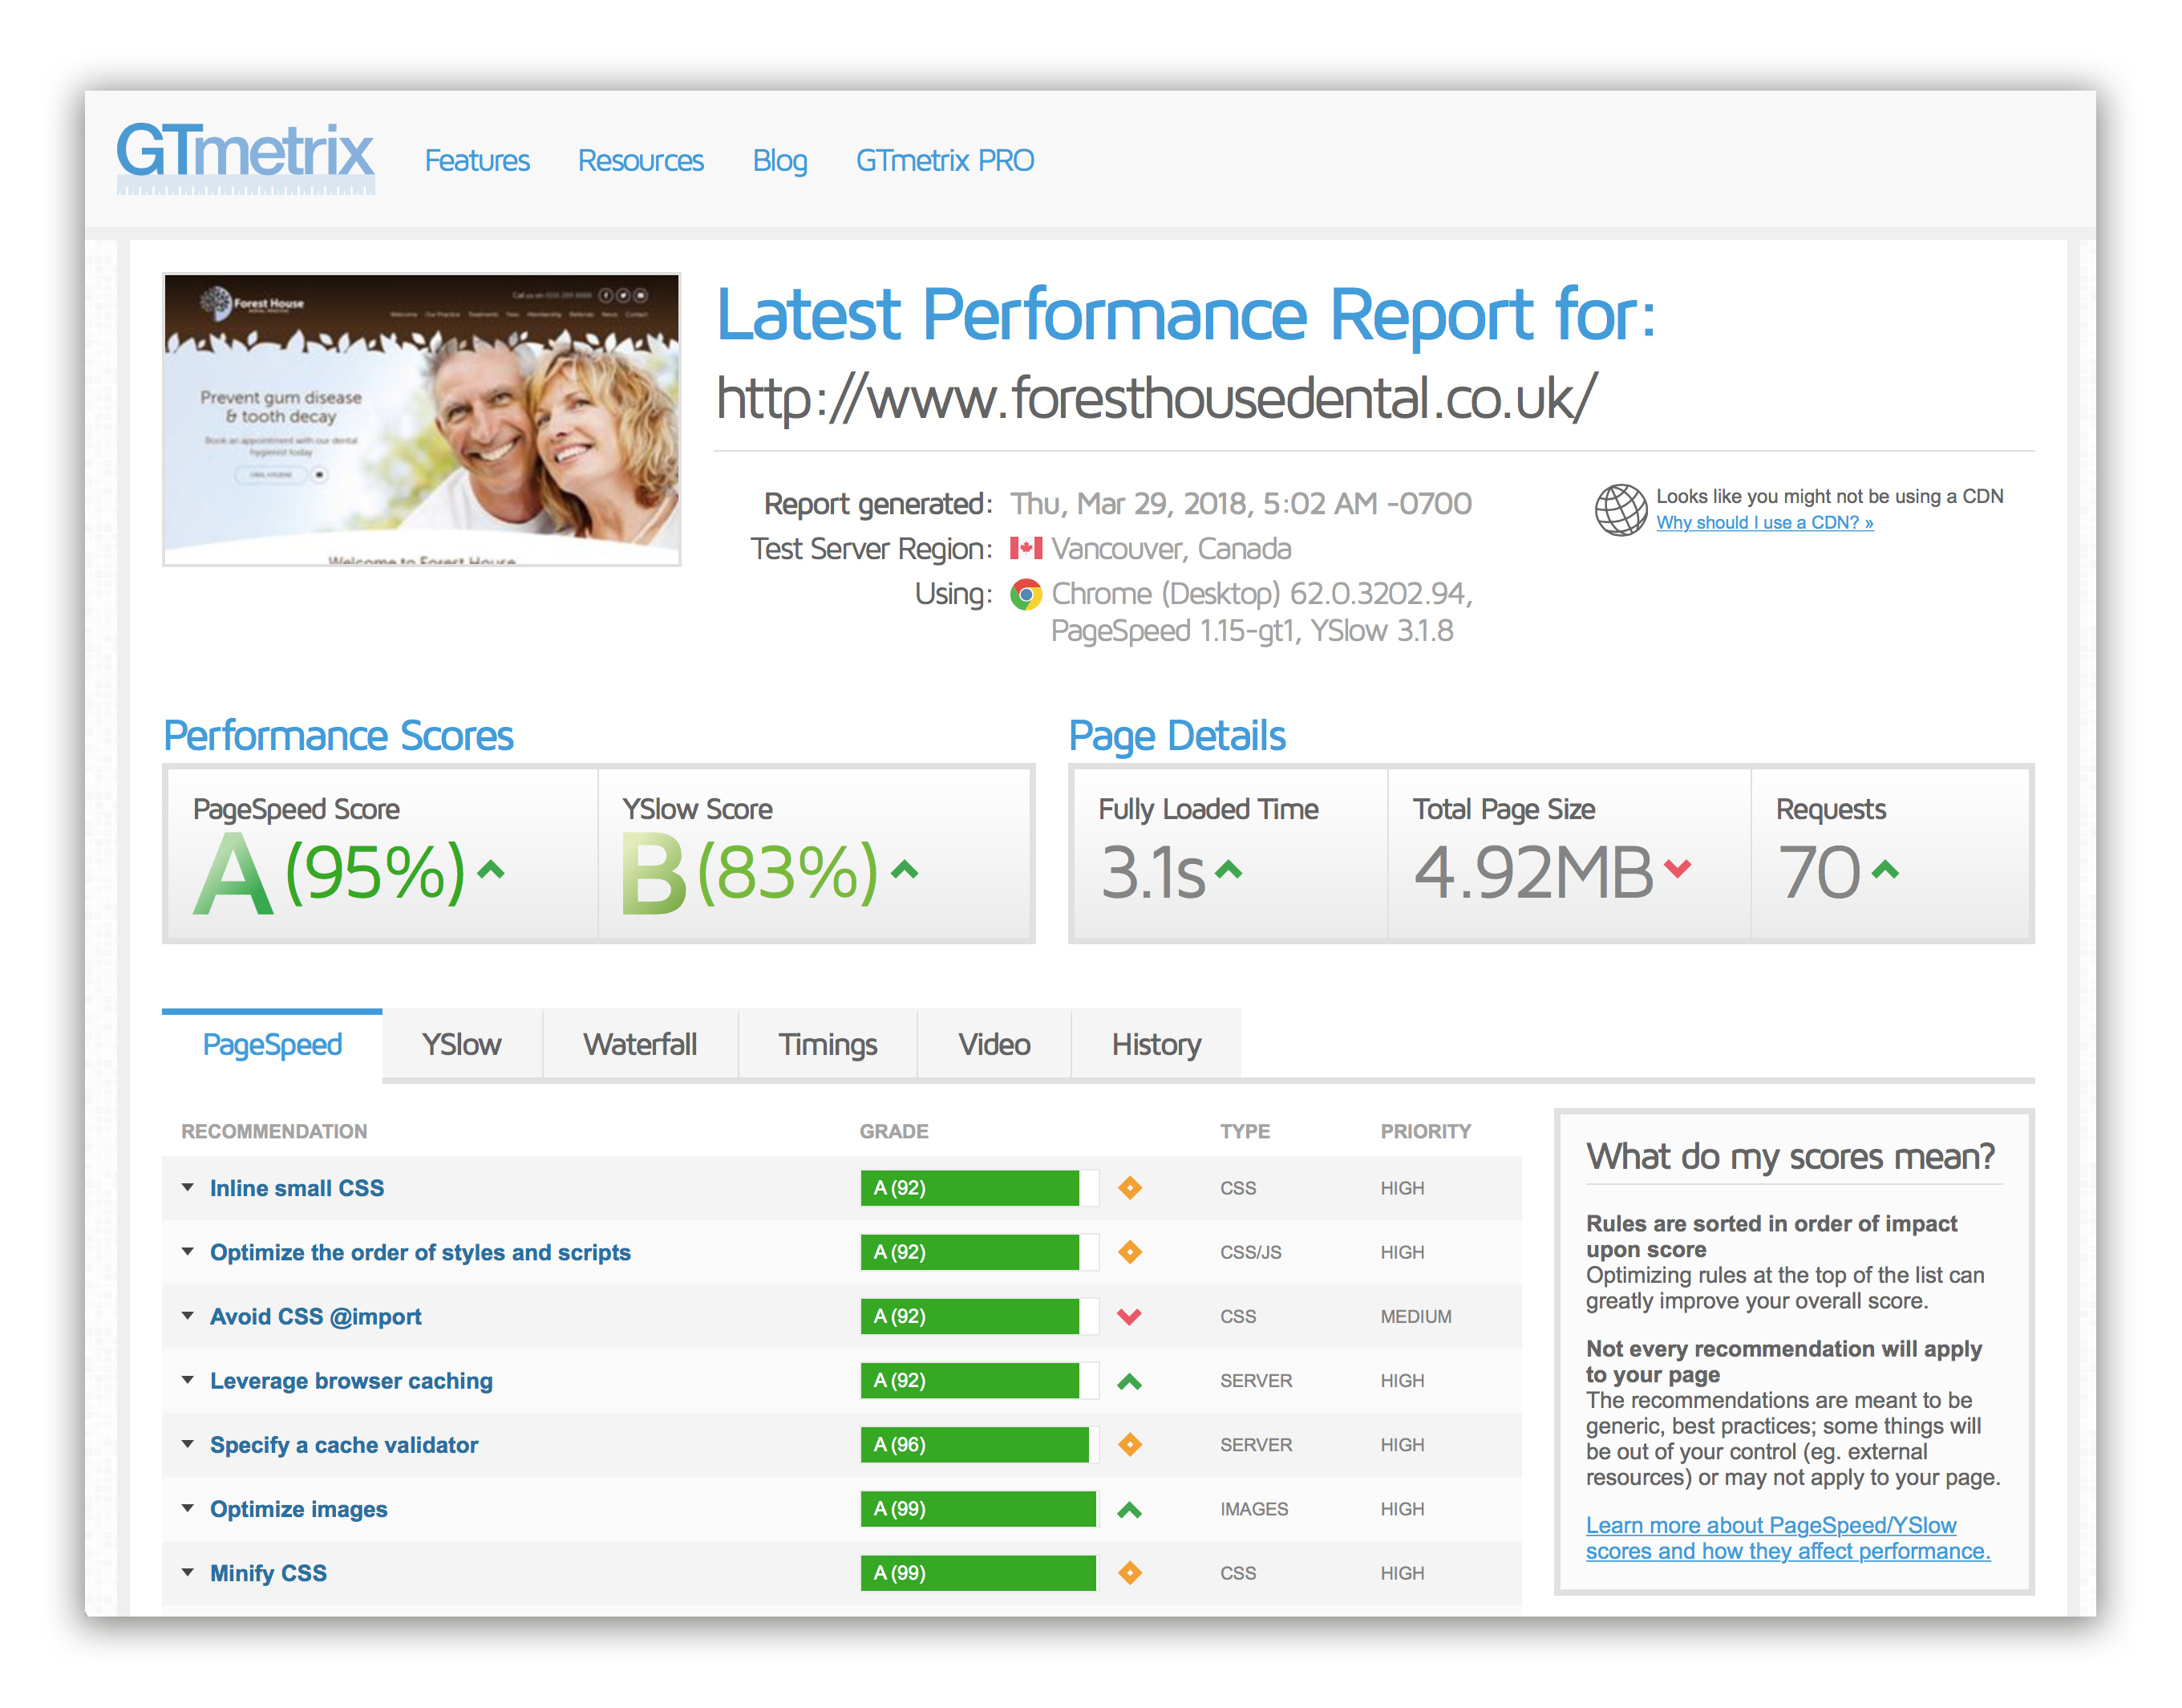The image size is (2182, 1708).
Task: Click the GRADE column header
Action: (893, 1131)
